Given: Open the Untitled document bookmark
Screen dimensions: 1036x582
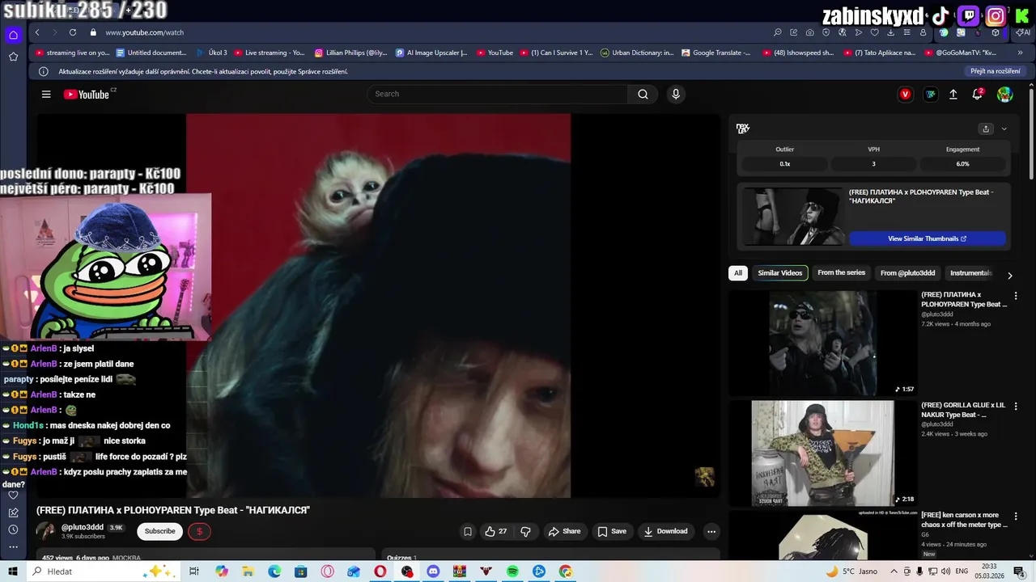Looking at the screenshot, I should (151, 53).
